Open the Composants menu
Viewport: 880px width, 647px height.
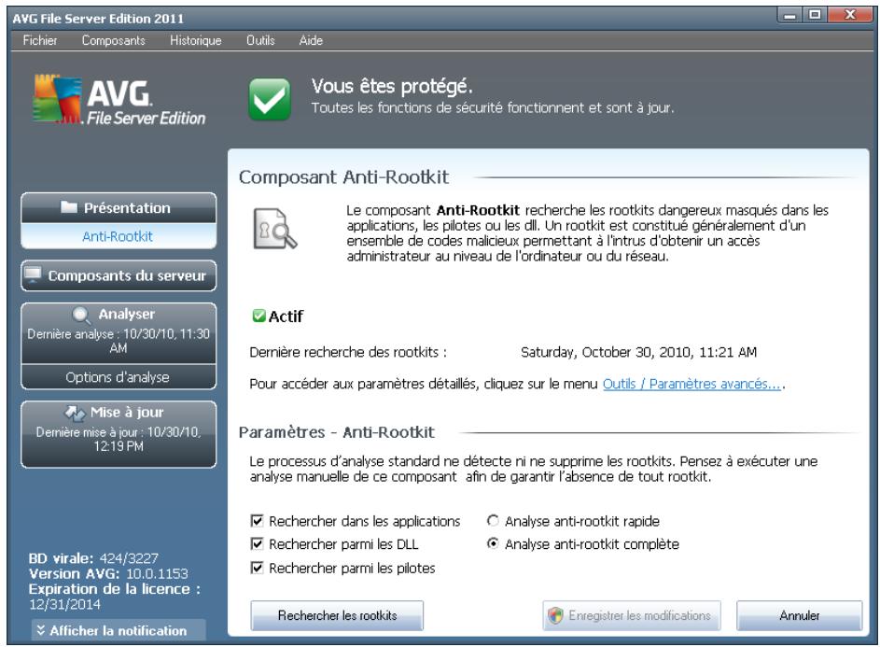[x=113, y=40]
